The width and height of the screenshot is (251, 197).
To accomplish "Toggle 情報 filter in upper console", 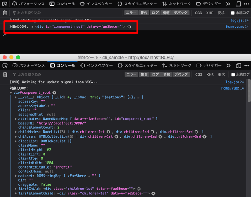I will tap(166, 13).
